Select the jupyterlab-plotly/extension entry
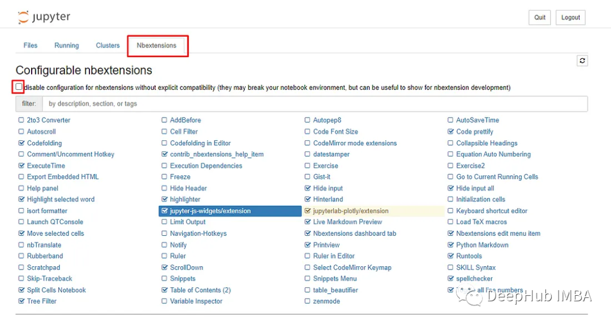 373,211
